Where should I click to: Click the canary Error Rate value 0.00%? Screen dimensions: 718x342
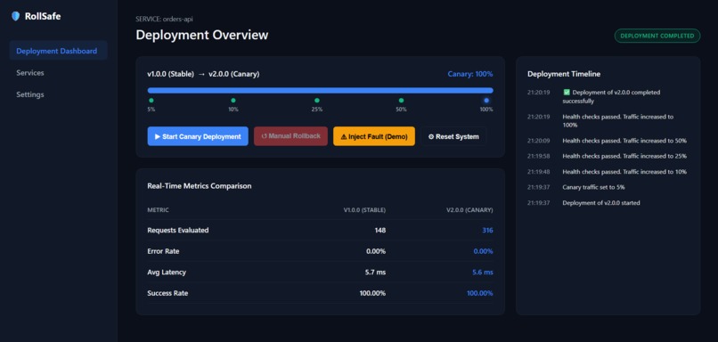click(483, 251)
